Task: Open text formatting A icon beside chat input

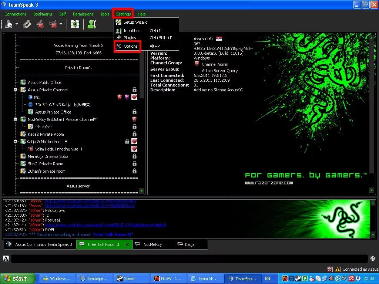Action: point(6,258)
